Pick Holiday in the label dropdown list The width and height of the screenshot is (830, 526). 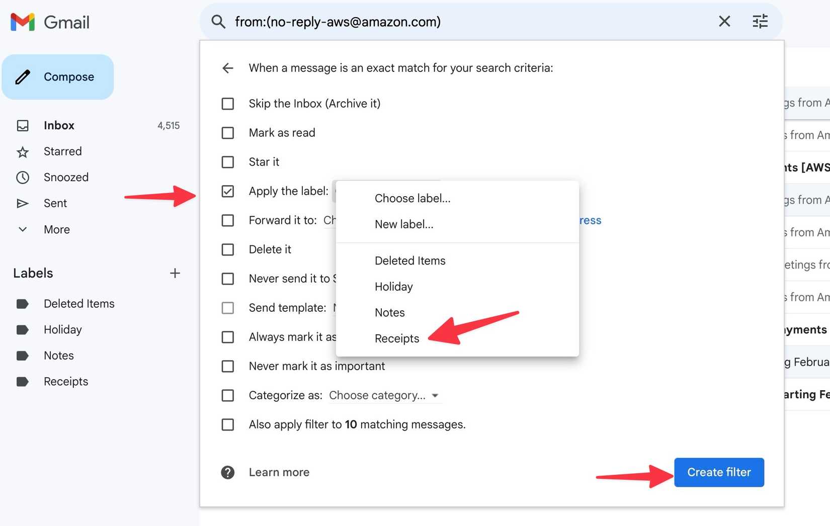[394, 287]
